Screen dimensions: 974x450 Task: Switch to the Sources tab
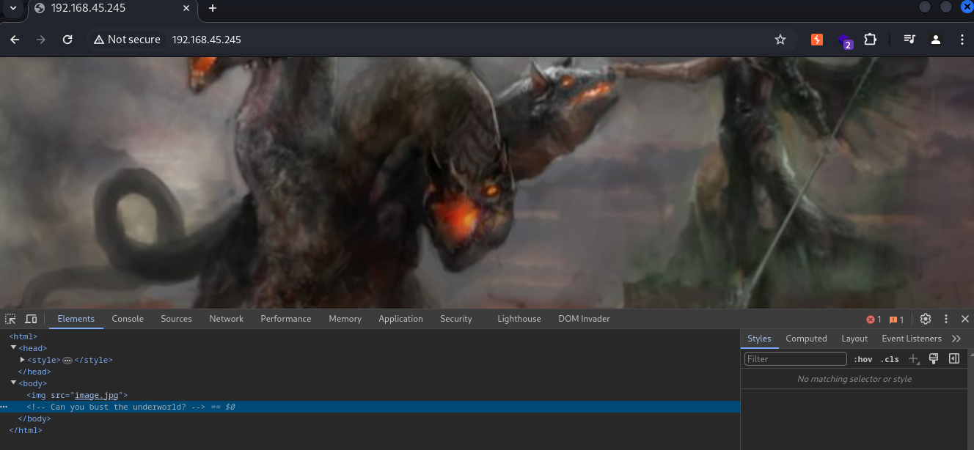(176, 319)
